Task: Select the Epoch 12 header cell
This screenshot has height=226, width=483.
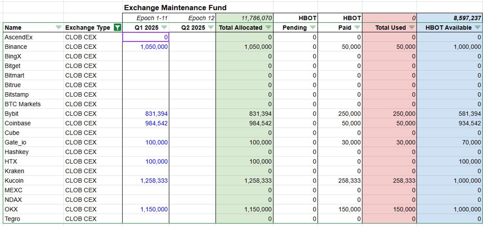Action: pyautogui.click(x=192, y=18)
